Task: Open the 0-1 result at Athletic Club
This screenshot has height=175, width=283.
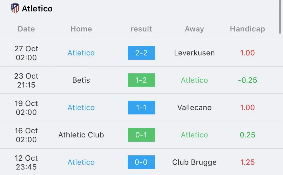Action: pos(141,135)
